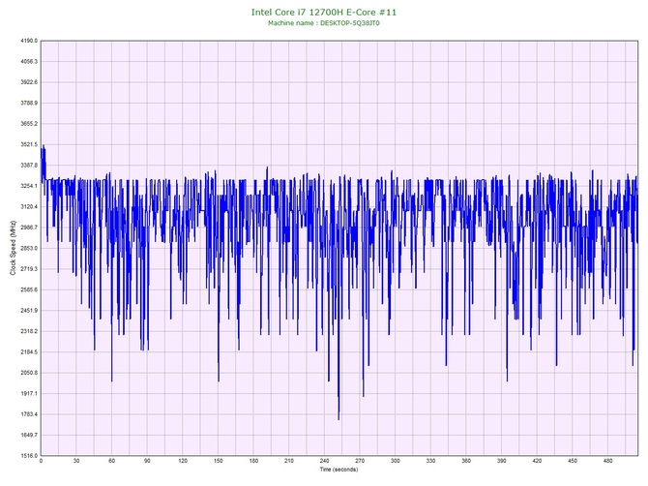The width and height of the screenshot is (648, 486).
Task: Click the lowest clock dip near 250 seconds
Action: [x=339, y=418]
